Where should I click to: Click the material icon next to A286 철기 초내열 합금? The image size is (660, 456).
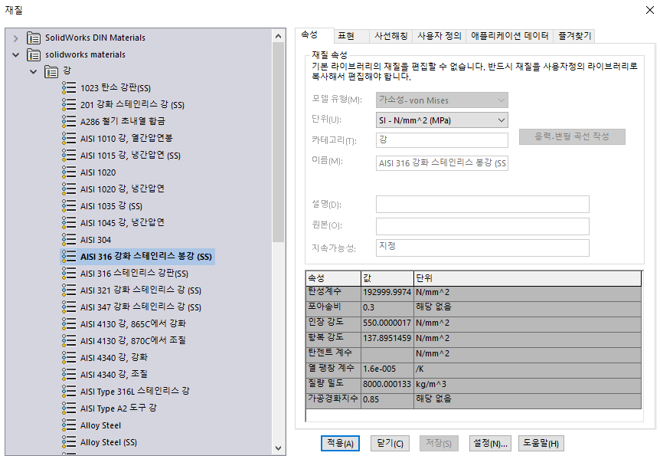(69, 121)
